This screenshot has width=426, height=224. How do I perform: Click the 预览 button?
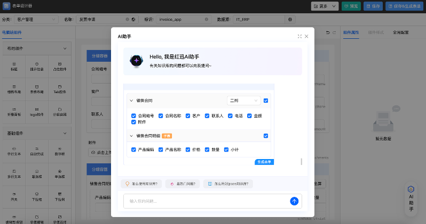[x=351, y=6]
